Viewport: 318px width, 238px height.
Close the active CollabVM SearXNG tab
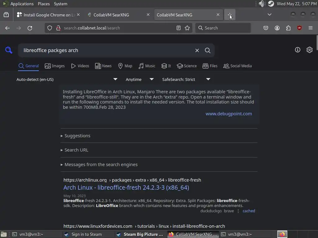tap(218, 15)
